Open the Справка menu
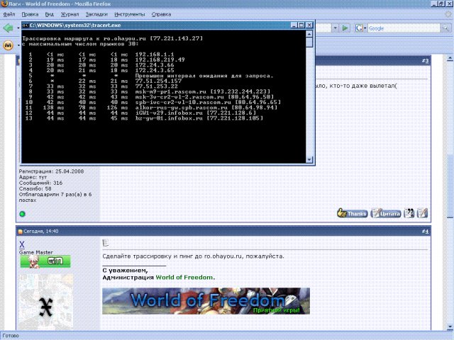454x340 pixels. [161, 14]
